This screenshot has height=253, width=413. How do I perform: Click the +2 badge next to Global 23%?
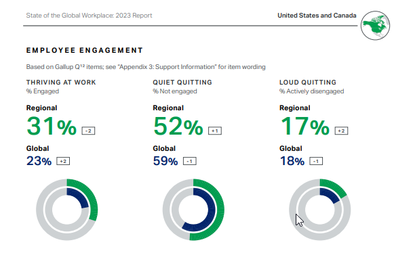(63, 161)
